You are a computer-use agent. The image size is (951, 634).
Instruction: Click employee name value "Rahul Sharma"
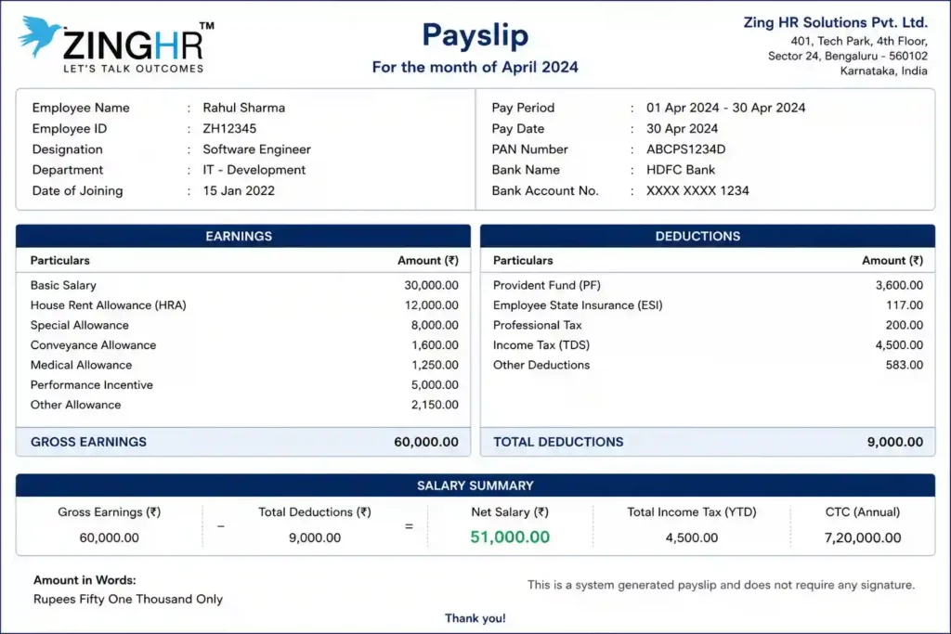click(x=244, y=108)
